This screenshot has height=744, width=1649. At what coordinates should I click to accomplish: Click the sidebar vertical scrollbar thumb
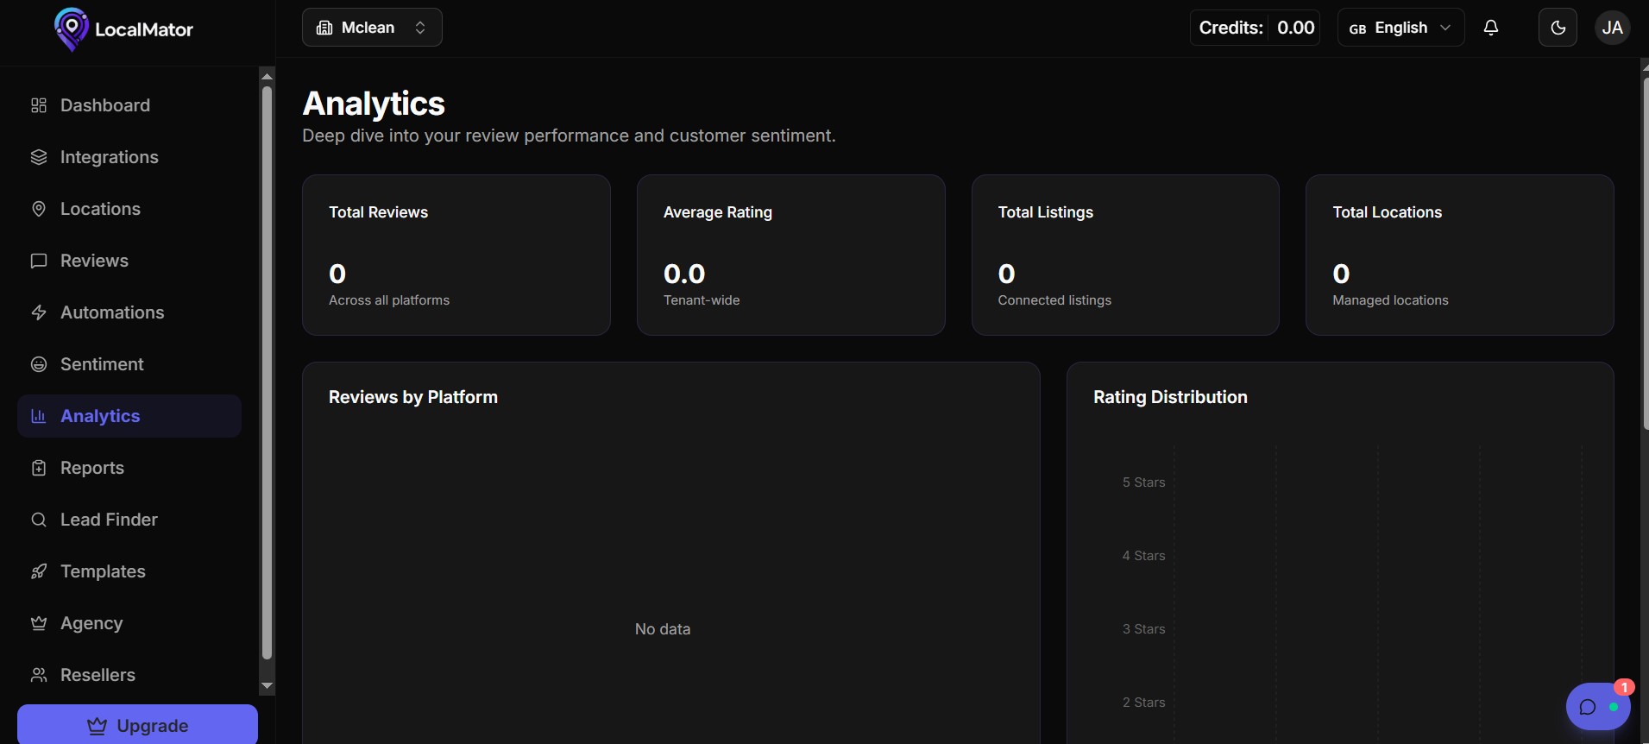tap(267, 373)
